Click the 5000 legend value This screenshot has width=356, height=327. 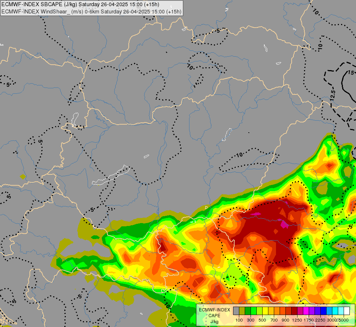344,320
